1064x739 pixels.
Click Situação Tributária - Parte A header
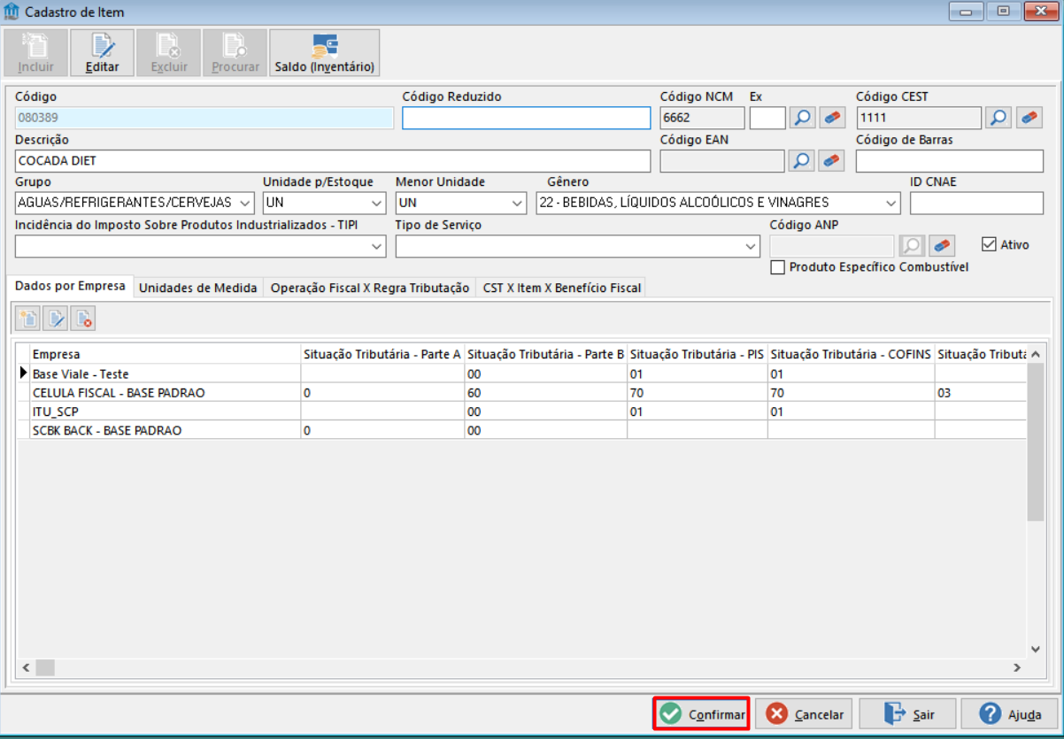pos(382,354)
